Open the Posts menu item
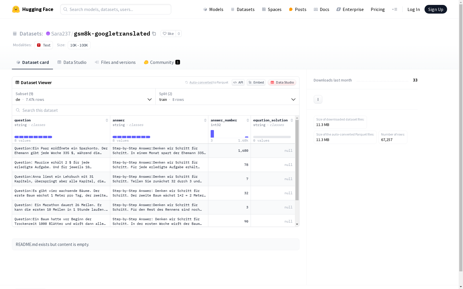This screenshot has height=289, width=463. 298,9
